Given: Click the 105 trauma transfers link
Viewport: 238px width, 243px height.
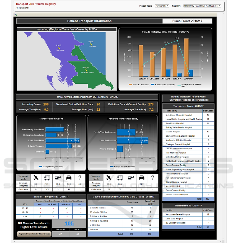Looking at the screenshot, I should click(69, 224).
